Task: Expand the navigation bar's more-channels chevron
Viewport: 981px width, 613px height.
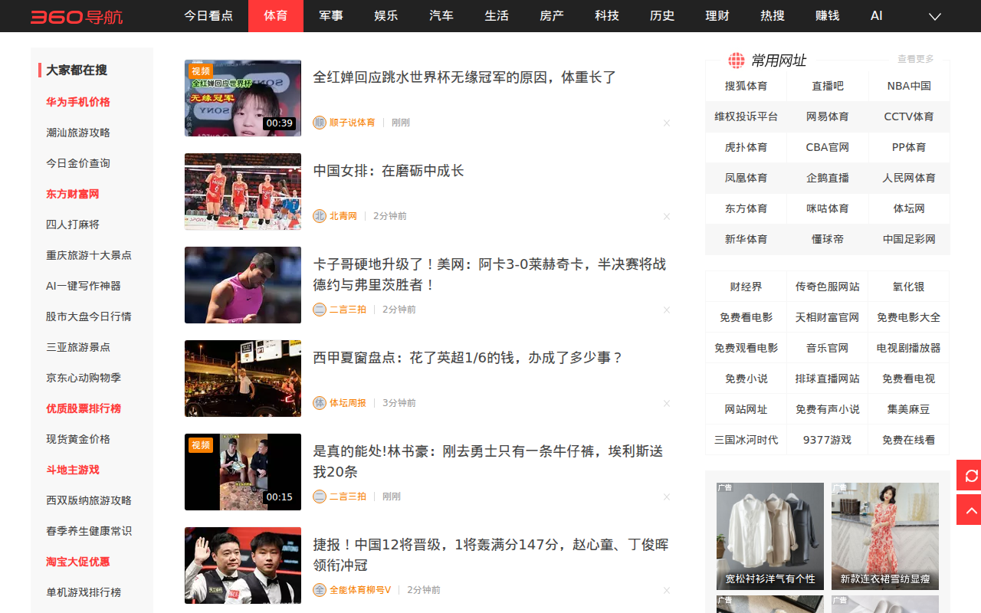Action: (x=934, y=16)
